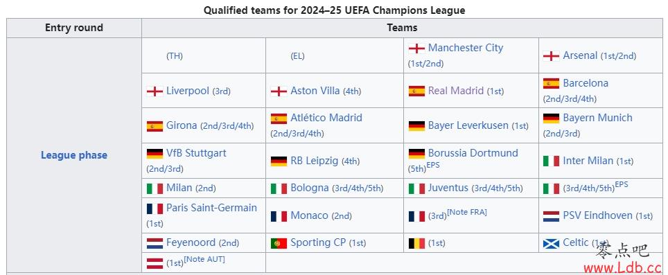Click the TH abbreviation link
The width and height of the screenshot is (668, 275).
click(174, 56)
